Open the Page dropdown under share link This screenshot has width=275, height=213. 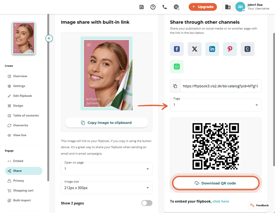[216, 105]
